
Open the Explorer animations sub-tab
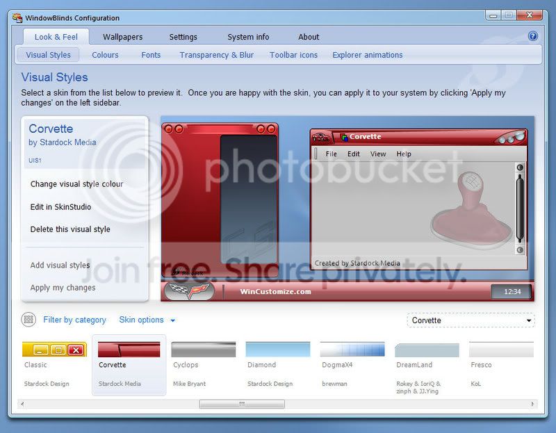368,55
